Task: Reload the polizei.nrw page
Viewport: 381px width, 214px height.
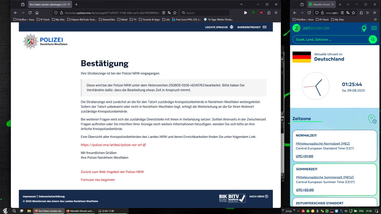Action: click(x=30, y=13)
